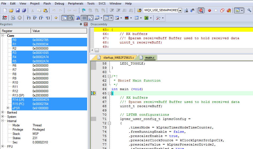Click the Step Over icon
This screenshot has width=253, height=149.
(x=35, y=18)
